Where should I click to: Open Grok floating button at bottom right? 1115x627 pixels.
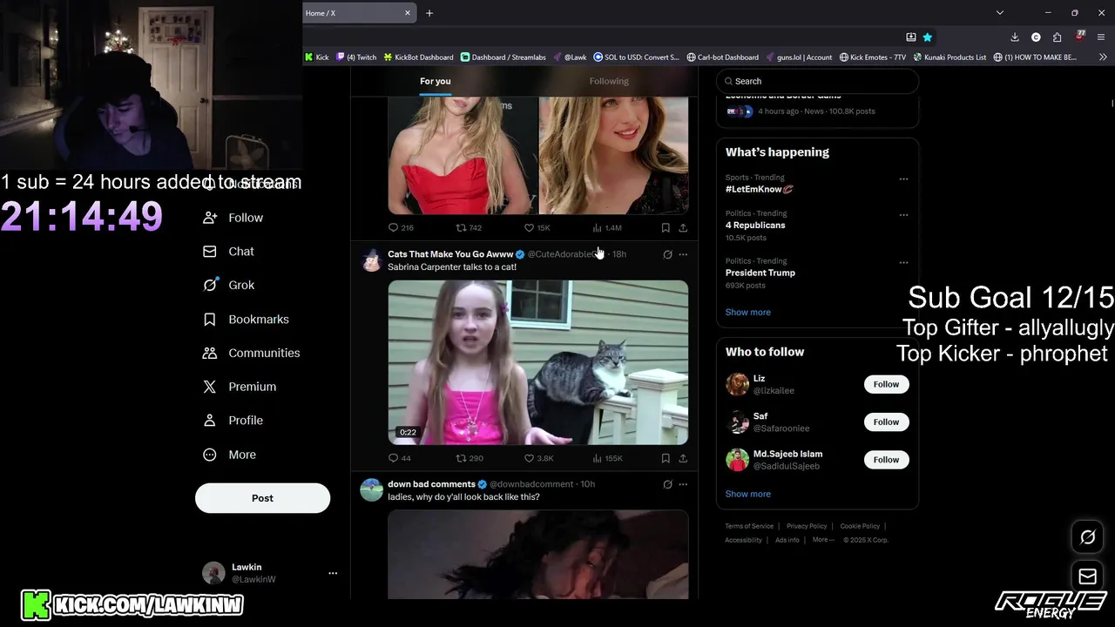coord(1088,537)
